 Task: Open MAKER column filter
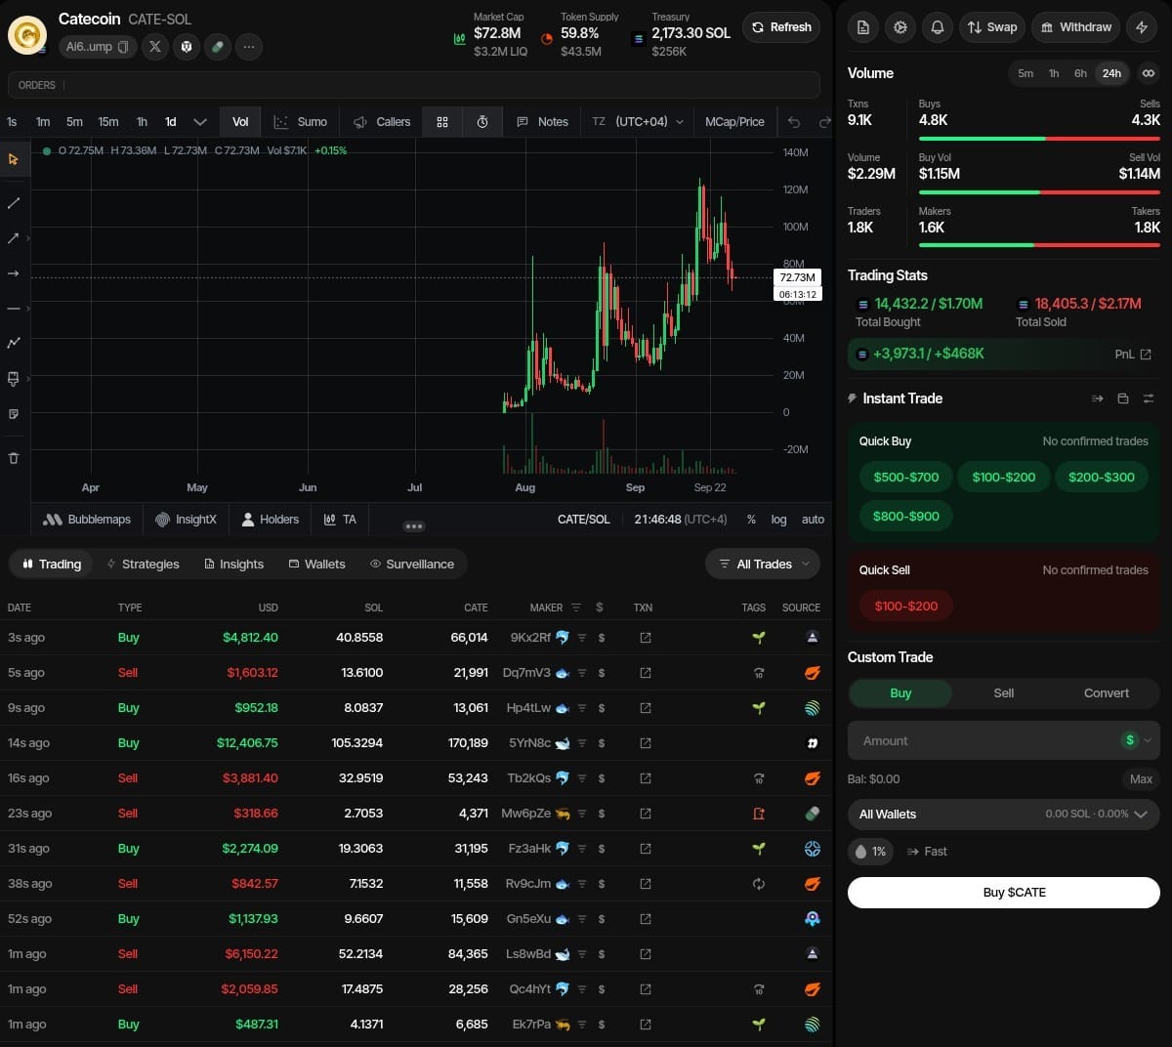[575, 607]
